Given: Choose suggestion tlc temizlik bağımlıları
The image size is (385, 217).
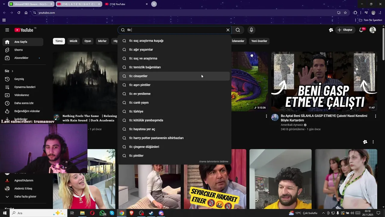Looking at the screenshot, I should coord(174,67).
